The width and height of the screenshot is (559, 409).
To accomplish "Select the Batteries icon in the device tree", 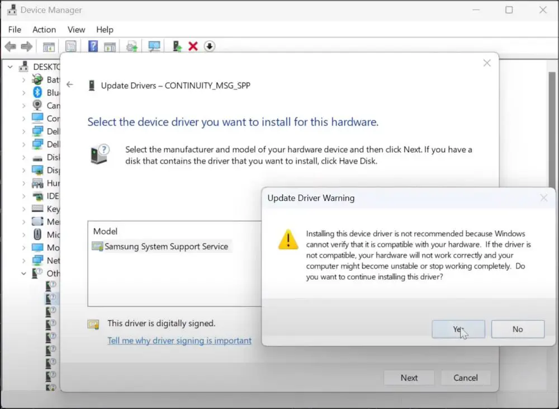I will tap(37, 79).
